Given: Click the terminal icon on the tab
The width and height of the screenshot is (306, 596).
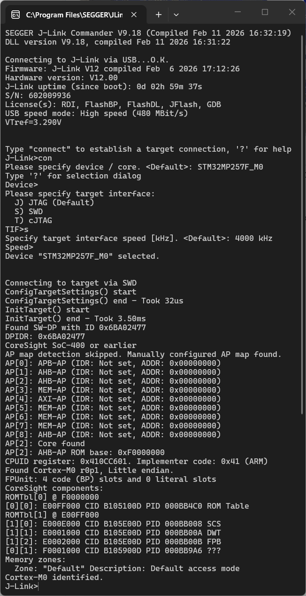Looking at the screenshot, I should point(15,15).
